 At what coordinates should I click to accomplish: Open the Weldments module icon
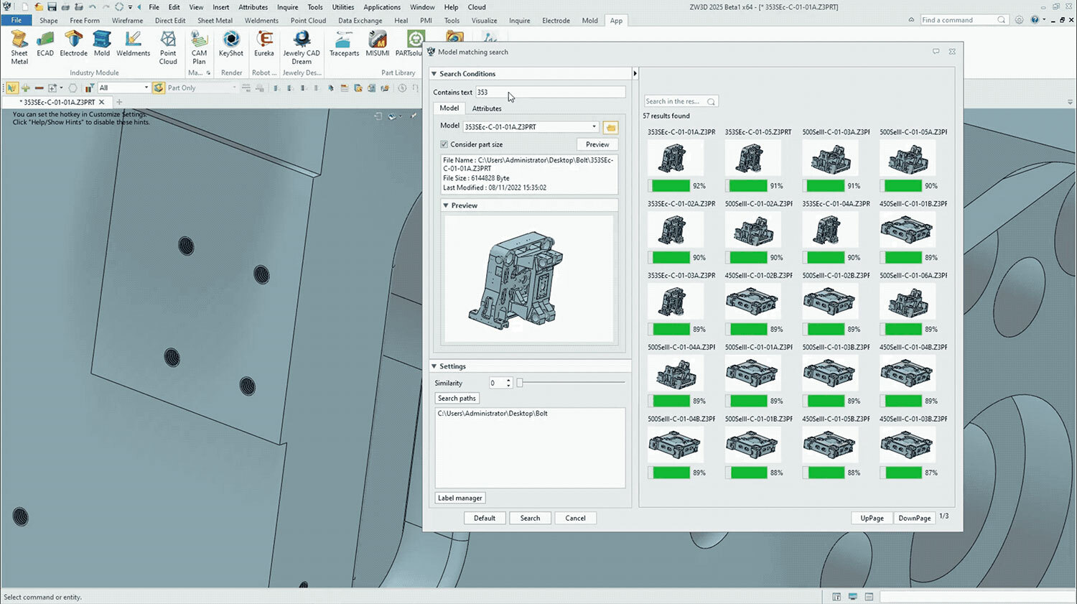click(x=133, y=43)
